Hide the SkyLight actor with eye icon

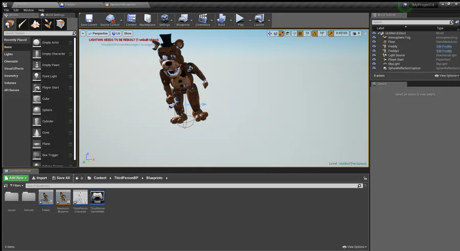[x=374, y=64]
